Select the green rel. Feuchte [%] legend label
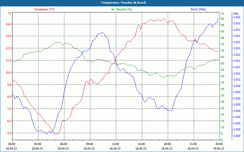This screenshot has height=152, width=244. pyautogui.click(x=121, y=9)
